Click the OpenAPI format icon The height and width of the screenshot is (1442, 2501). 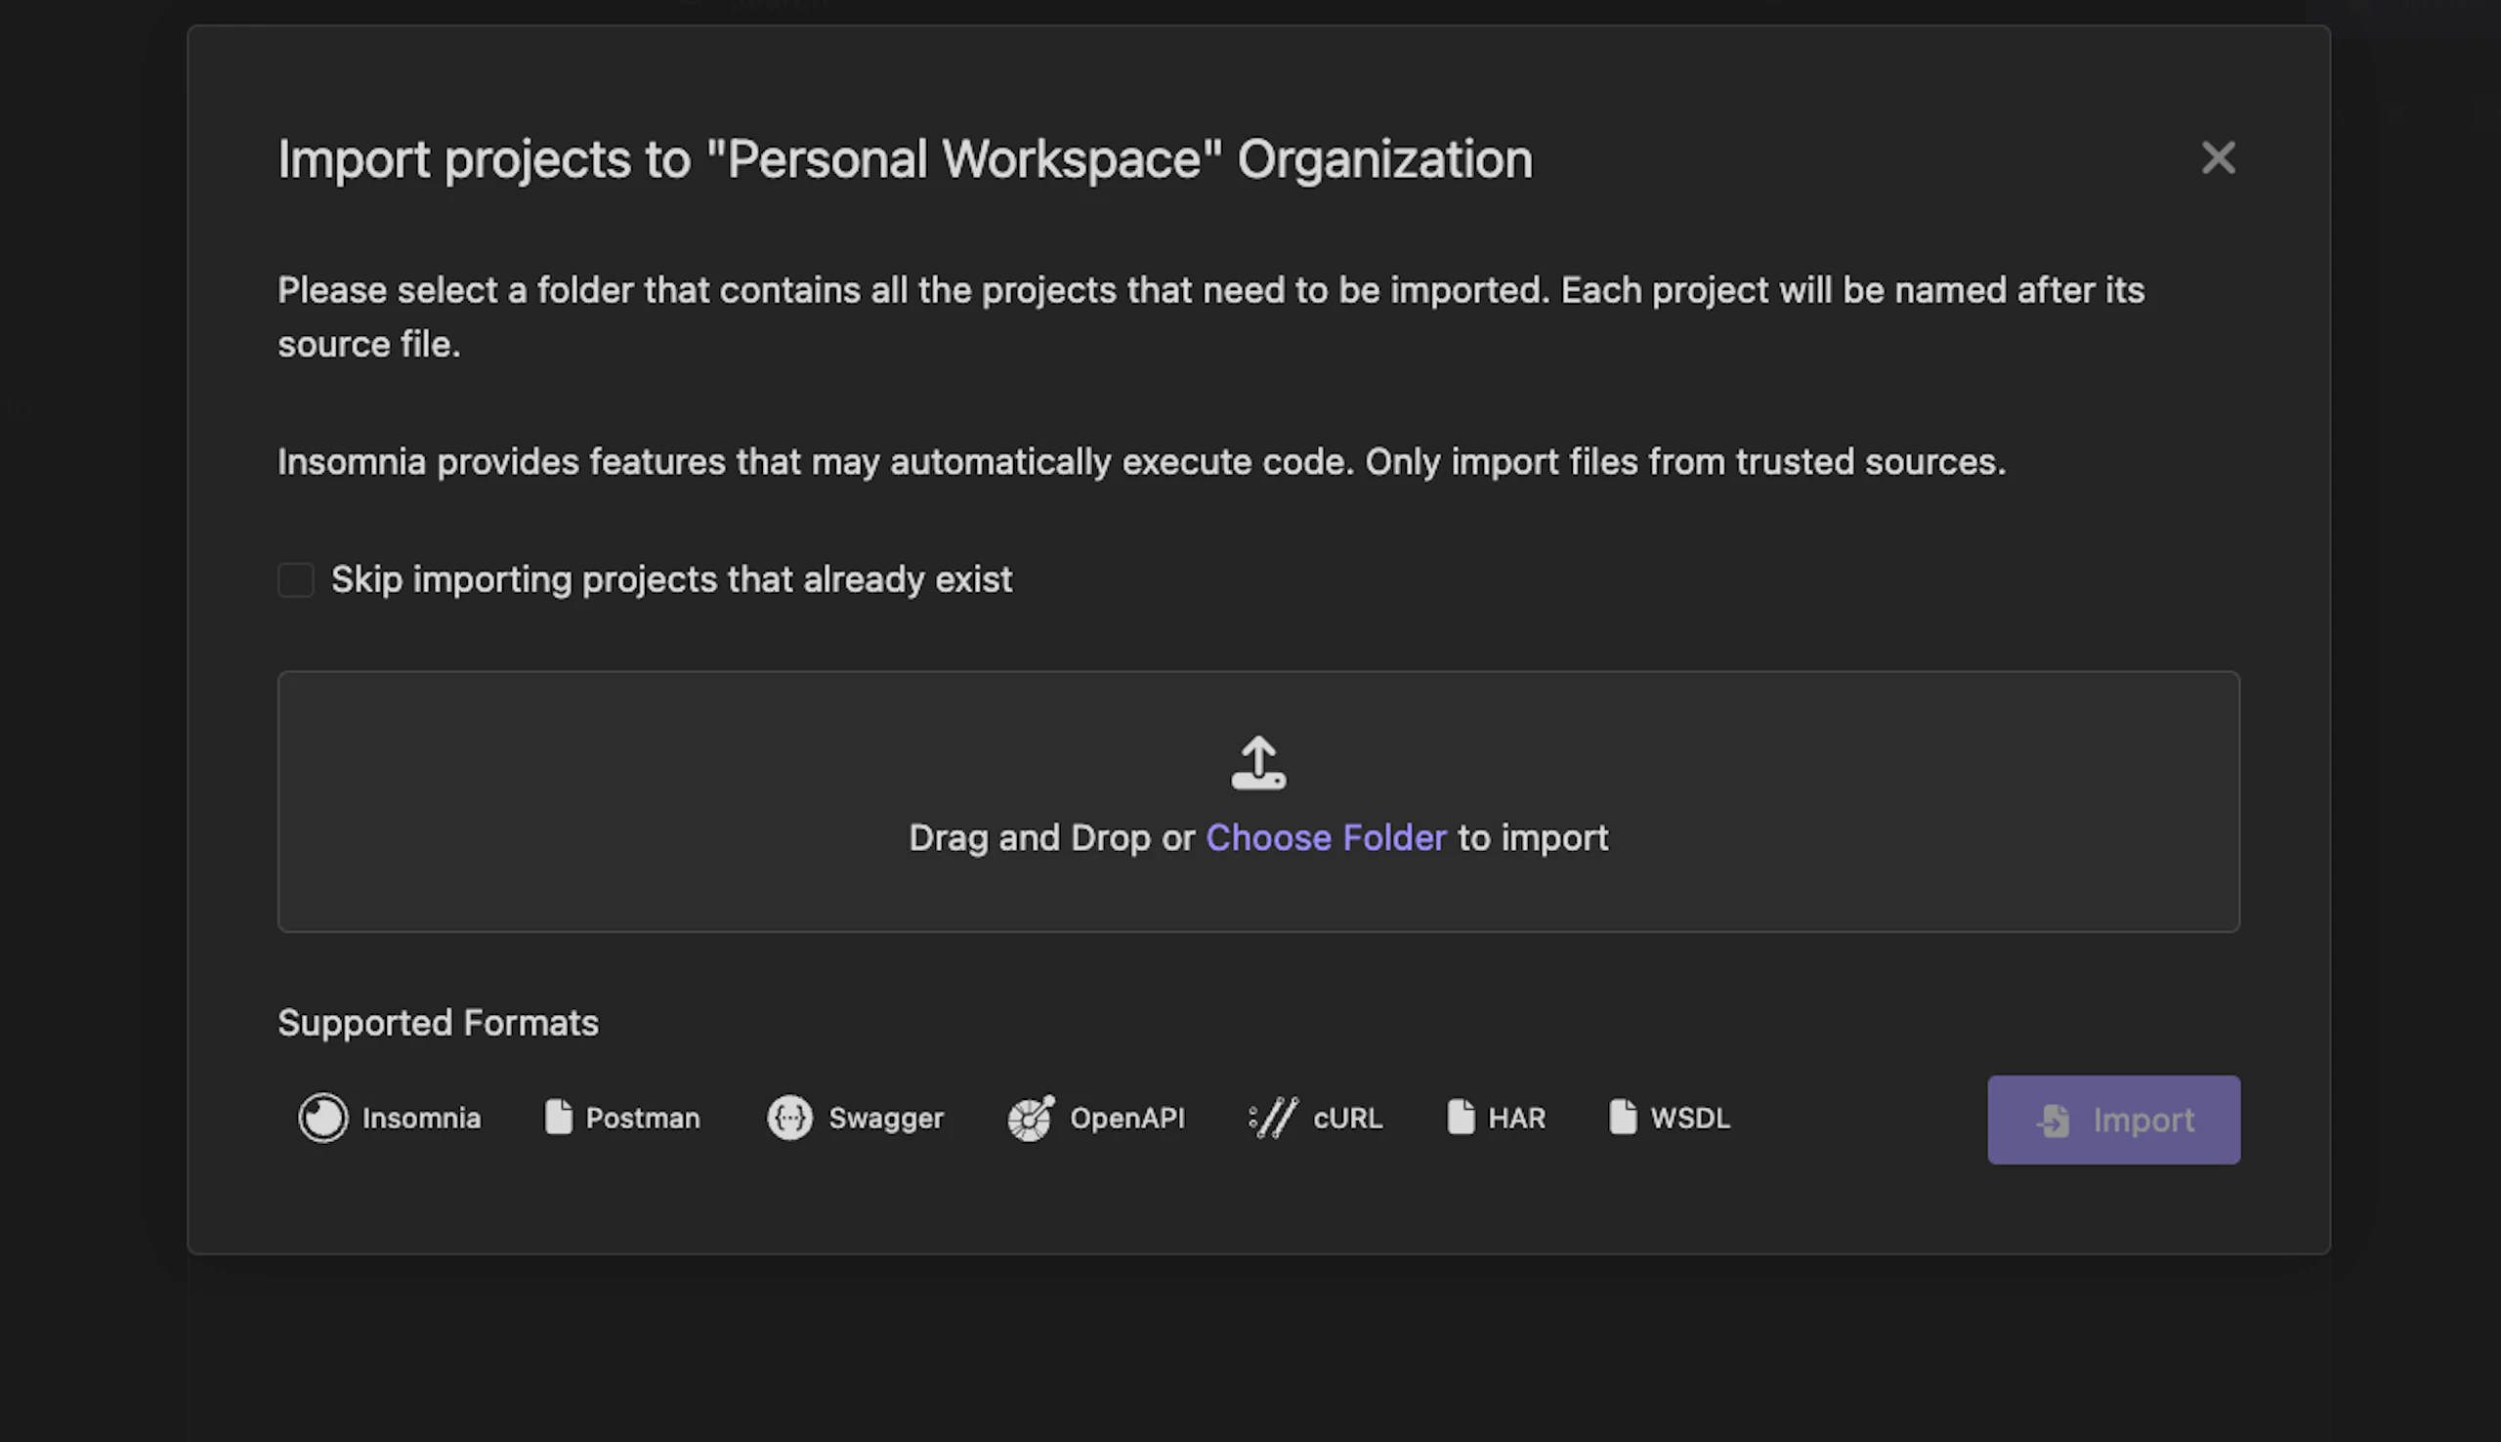tap(1031, 1119)
